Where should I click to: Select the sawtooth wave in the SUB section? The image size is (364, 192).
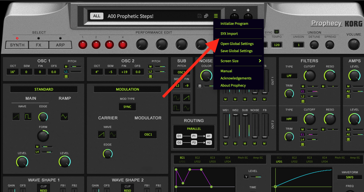[187, 98]
